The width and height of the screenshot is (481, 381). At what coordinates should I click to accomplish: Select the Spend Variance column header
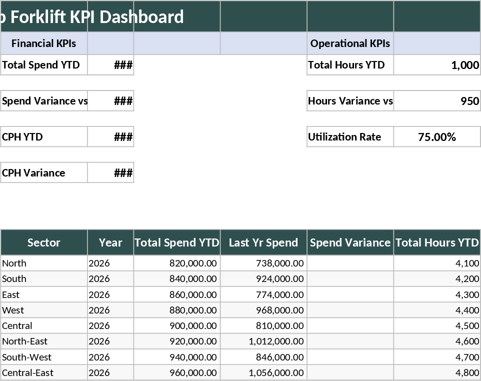[x=350, y=242]
